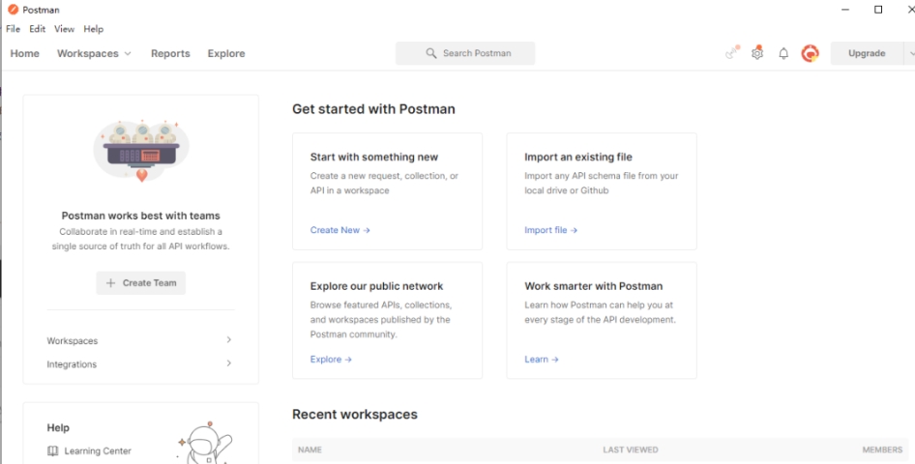Click the search magnifier icon
This screenshot has width=915, height=464.
(x=430, y=53)
